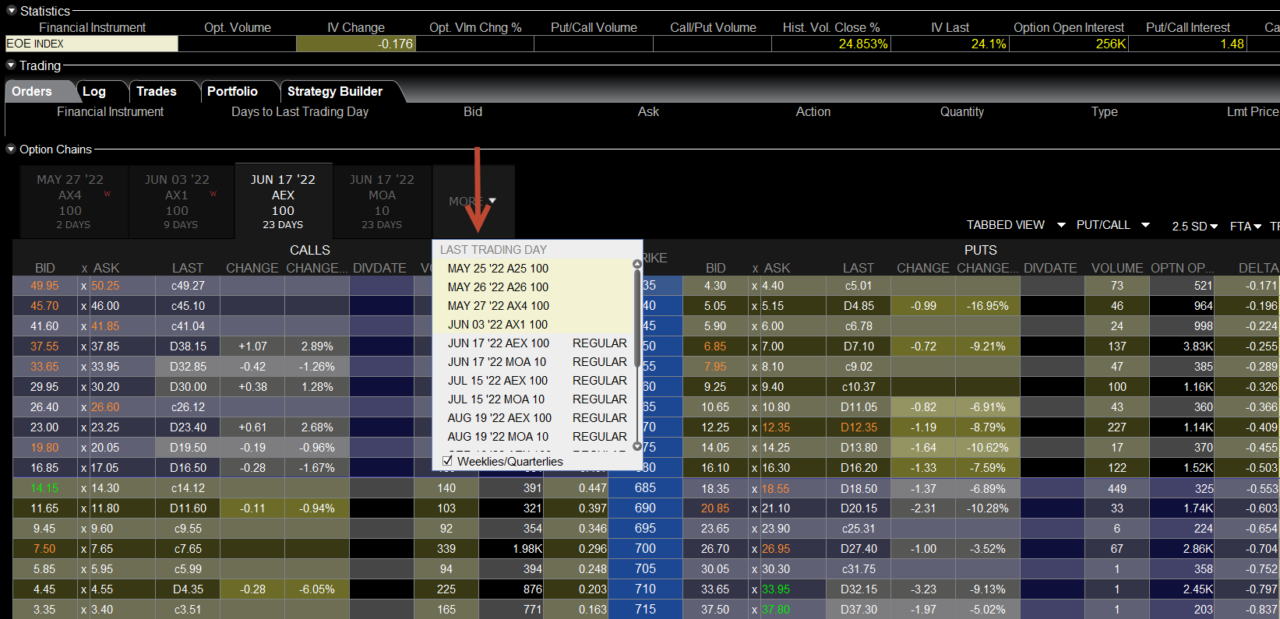Collapse the Option Chains section triangle
The width and height of the screenshot is (1280, 619).
pyautogui.click(x=11, y=149)
